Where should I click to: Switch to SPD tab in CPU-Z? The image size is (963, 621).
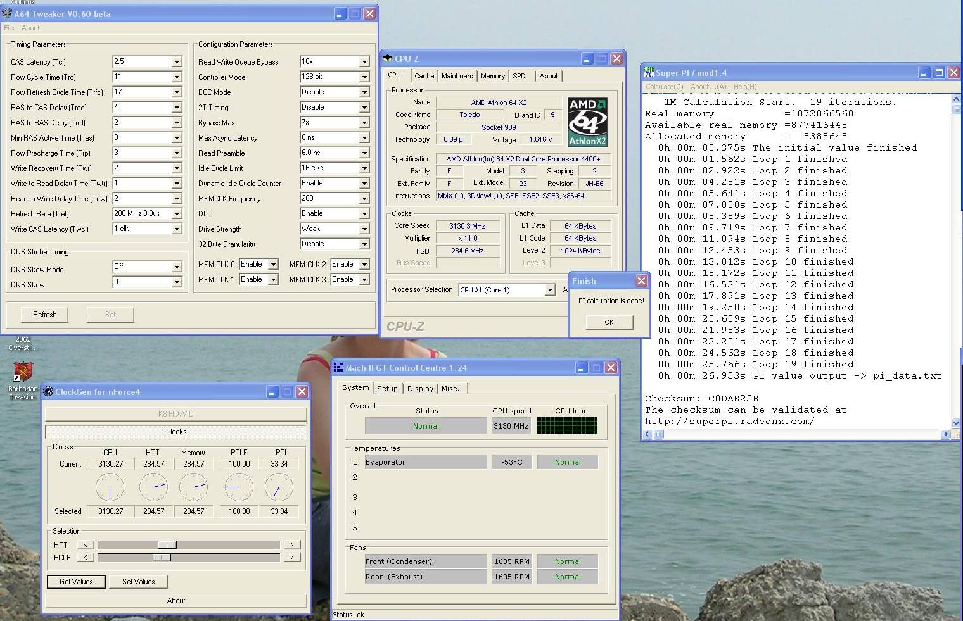pyautogui.click(x=520, y=76)
